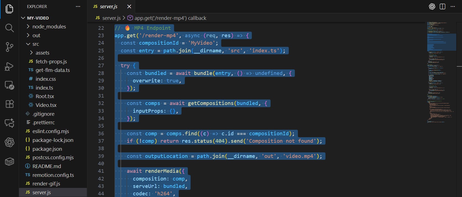Click the ChatGPT icon in editor title bar

[432, 7]
